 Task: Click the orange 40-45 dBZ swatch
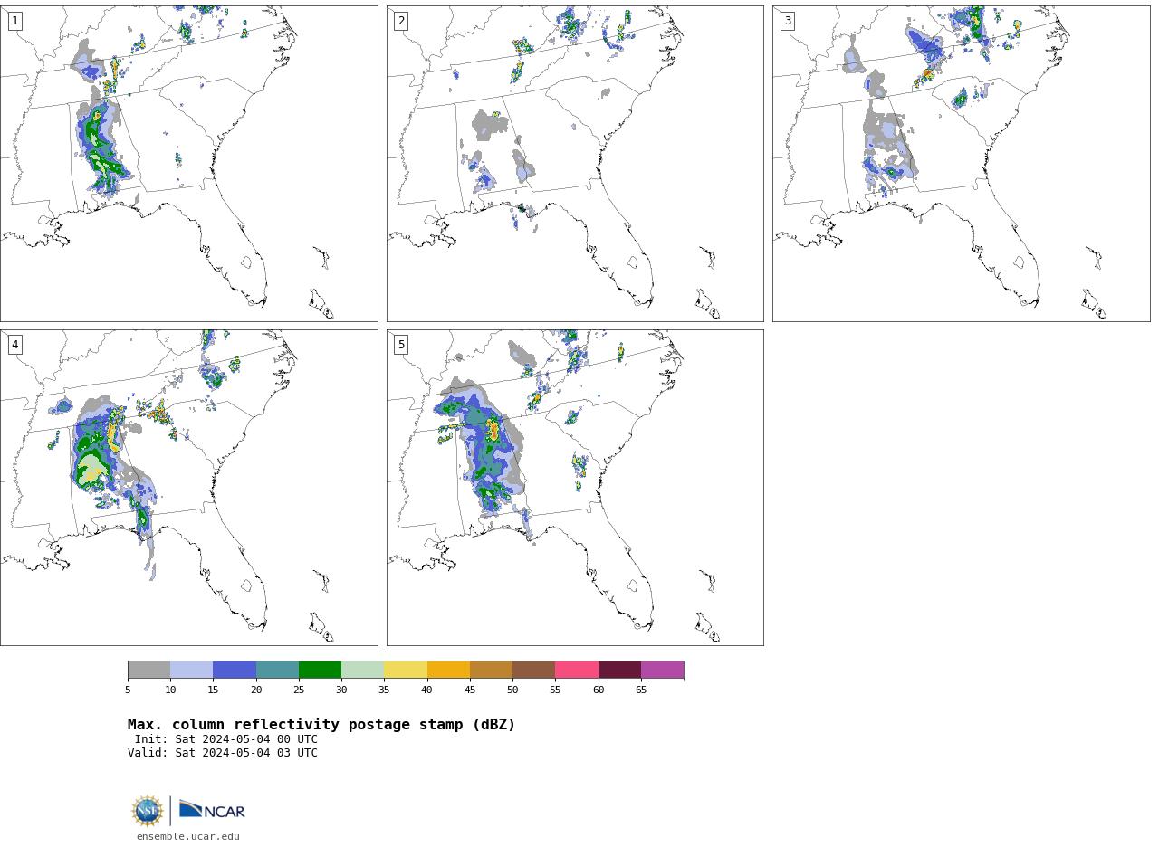pos(448,670)
